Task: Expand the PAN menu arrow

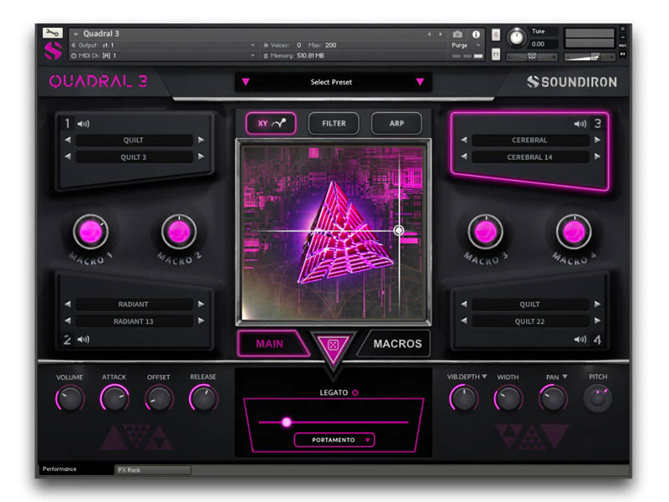Action: 564,376
